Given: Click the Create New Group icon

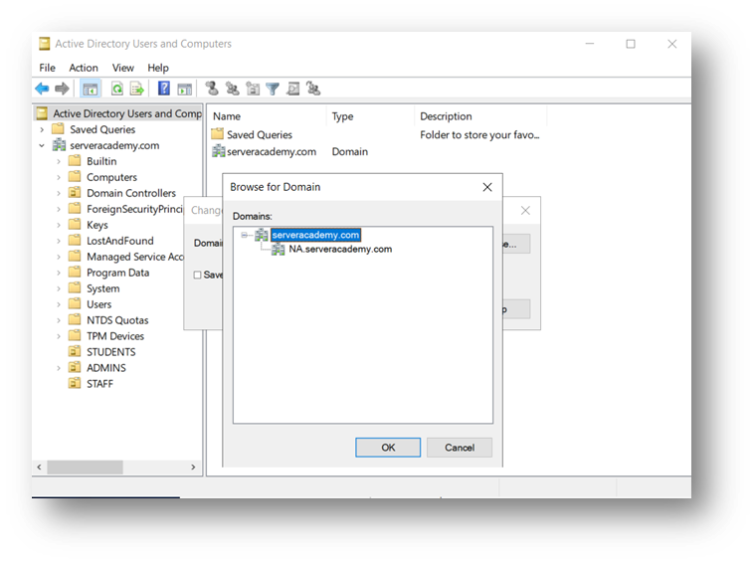Looking at the screenshot, I should coord(233,89).
